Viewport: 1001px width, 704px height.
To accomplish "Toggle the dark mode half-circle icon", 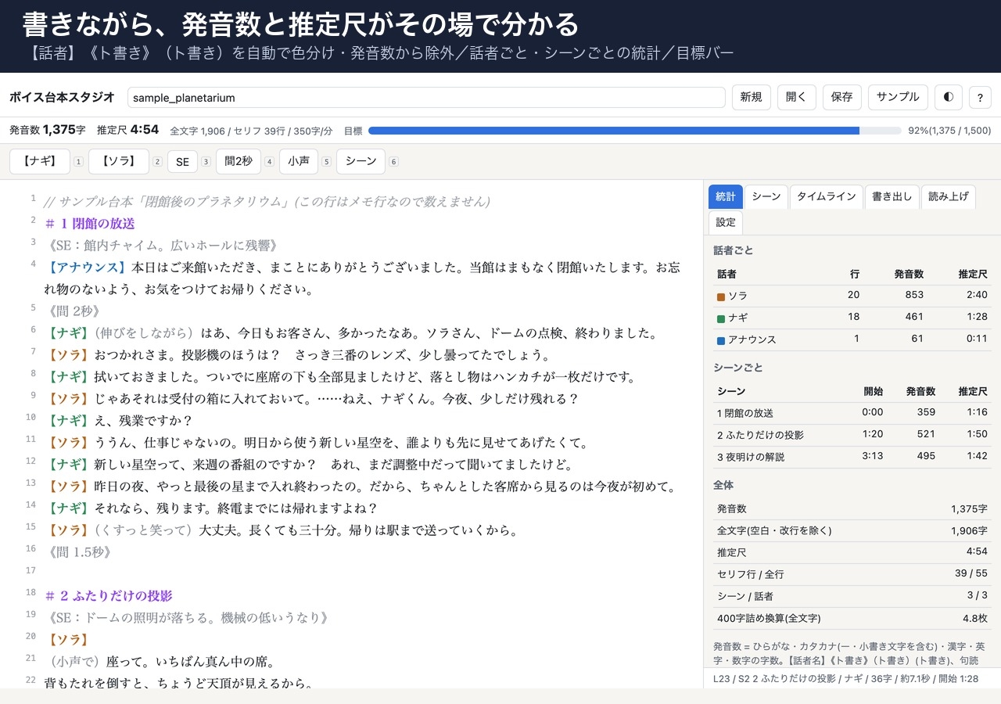I will click(949, 97).
